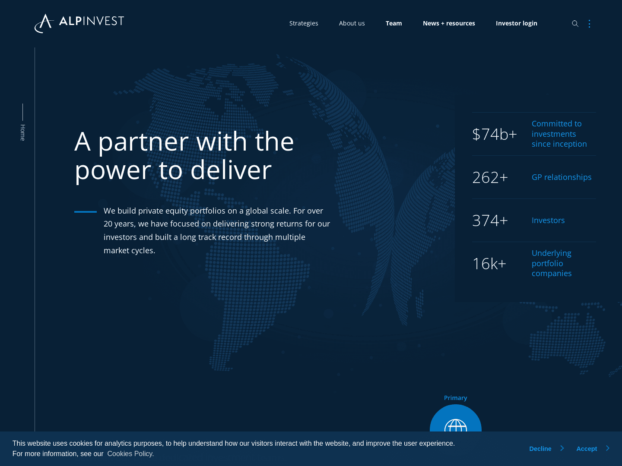This screenshot has width=622, height=466.
Task: Click the Investors statistic label
Action: pos(548,220)
